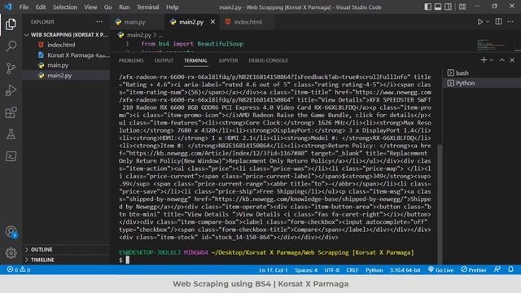Open the Search view in activity bar

[11, 46]
